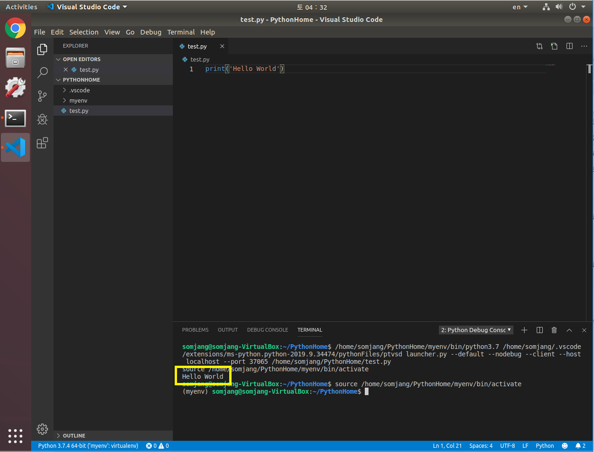Split the editor to the right

click(x=569, y=46)
